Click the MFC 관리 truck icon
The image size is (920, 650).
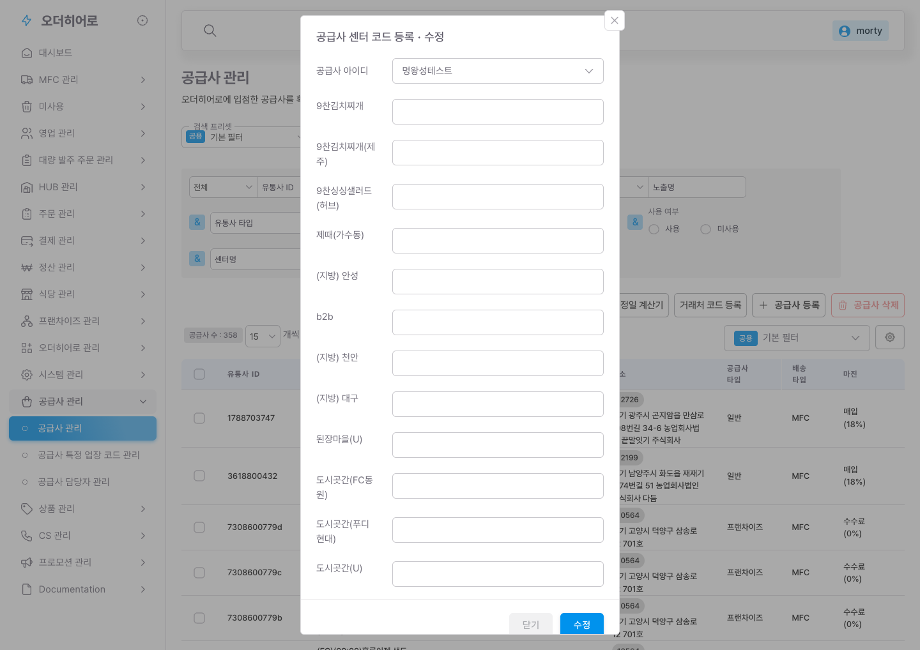[27, 80]
